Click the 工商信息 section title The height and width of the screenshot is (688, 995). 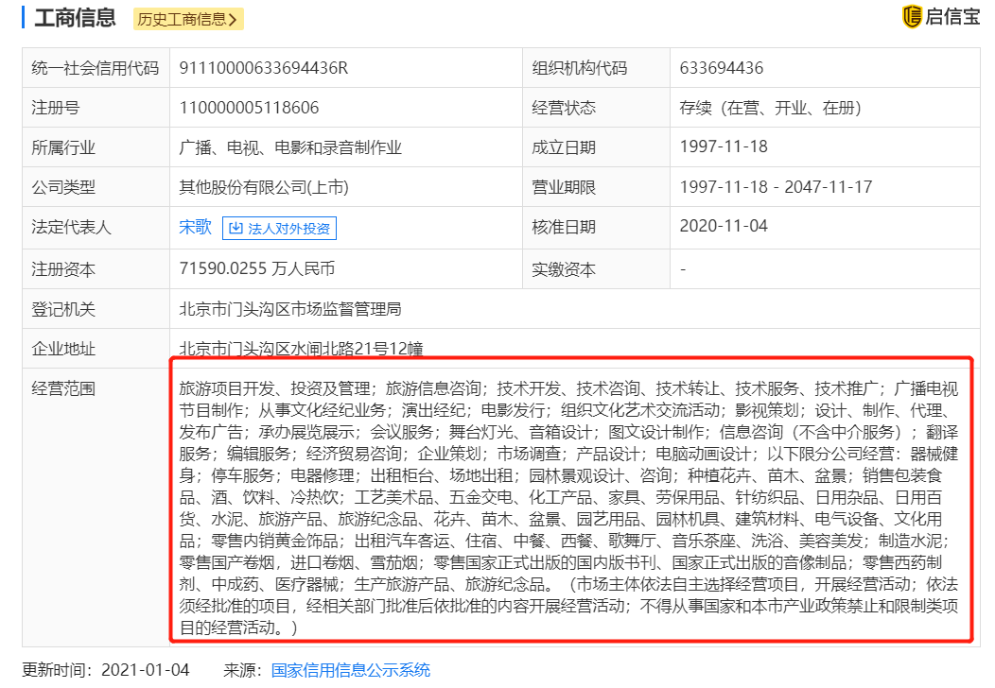click(x=74, y=18)
